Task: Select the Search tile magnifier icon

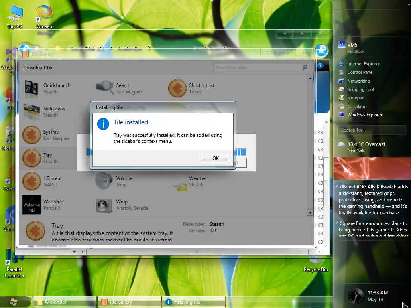Action: pos(105,87)
